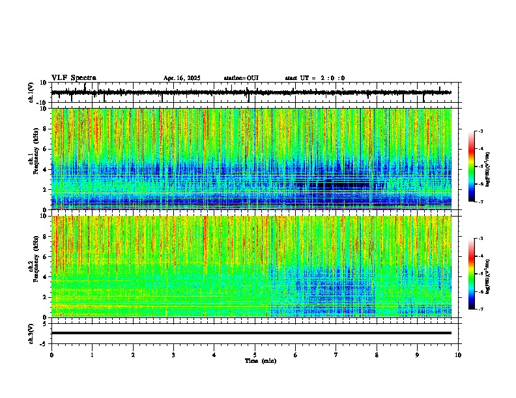The height and width of the screenshot is (398, 516).
Task: Click the ch.1 spectrogram color scale bar
Action: [x=472, y=166]
